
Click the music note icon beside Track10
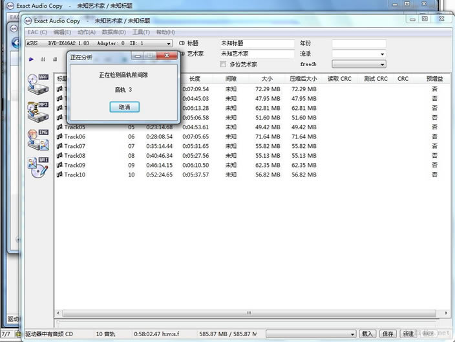[x=59, y=175]
